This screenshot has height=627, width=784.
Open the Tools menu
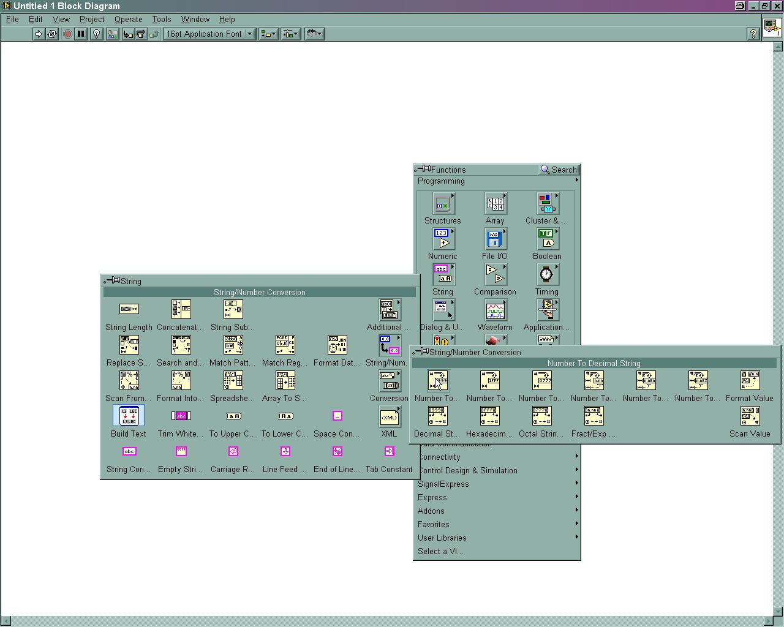pos(162,19)
